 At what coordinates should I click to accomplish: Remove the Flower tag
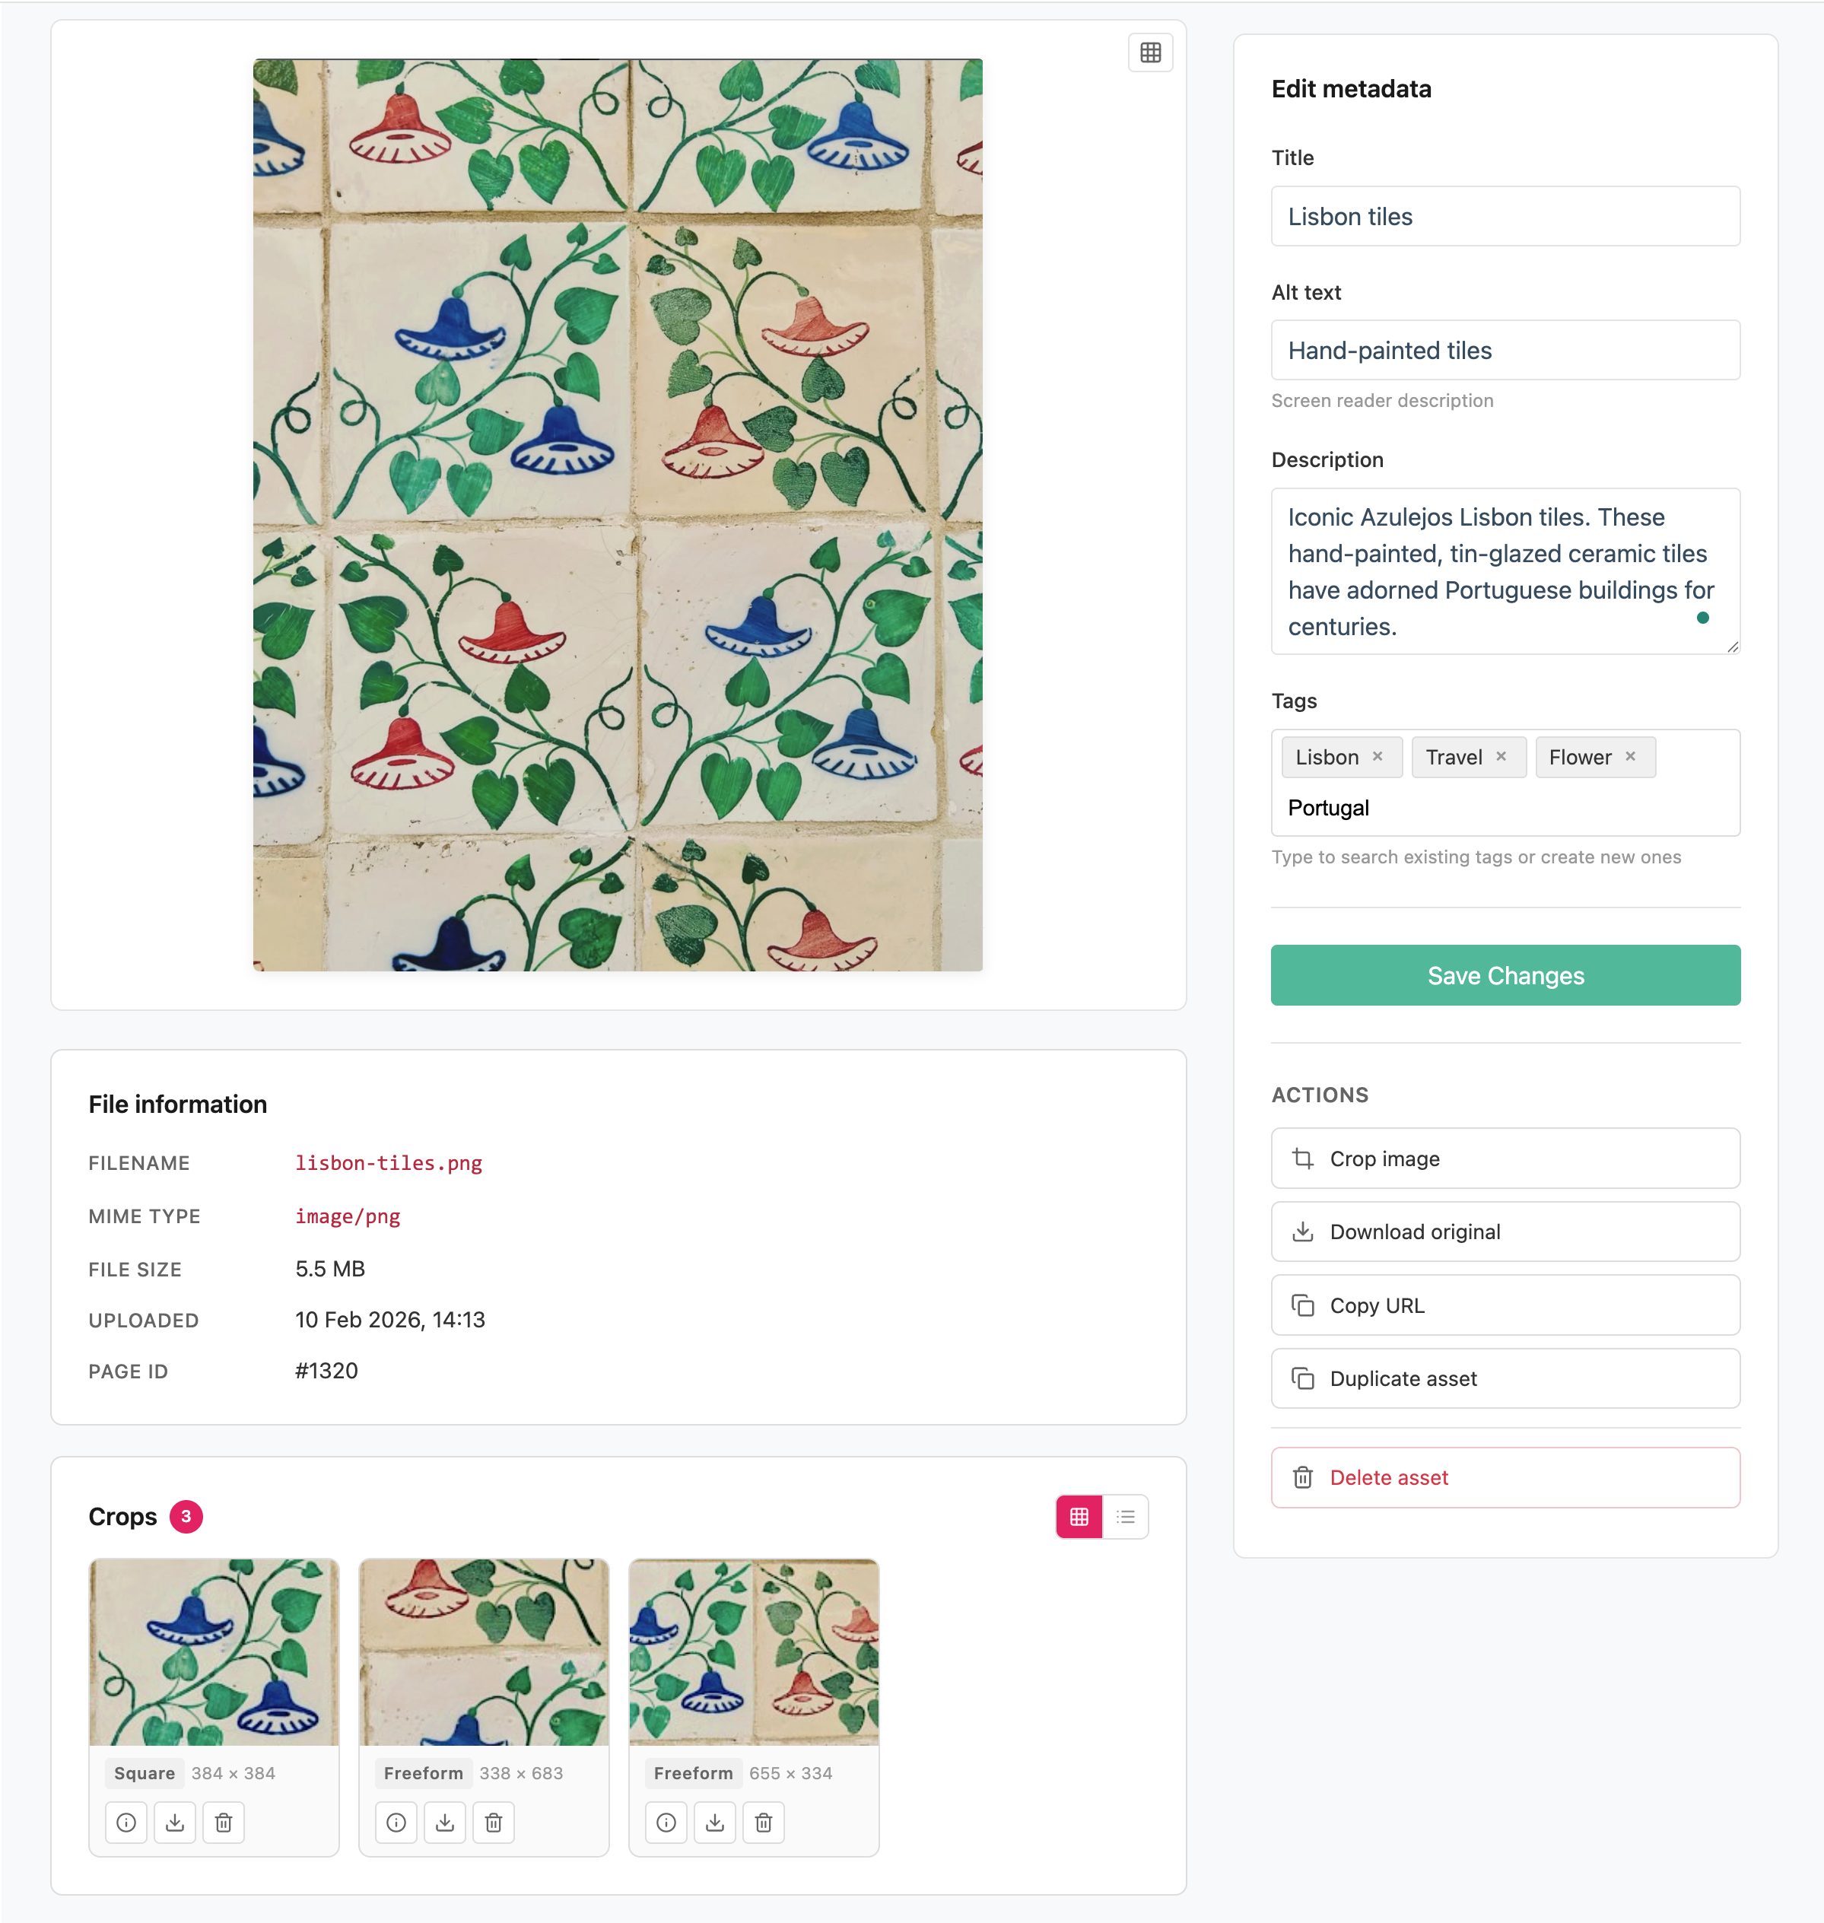point(1631,756)
